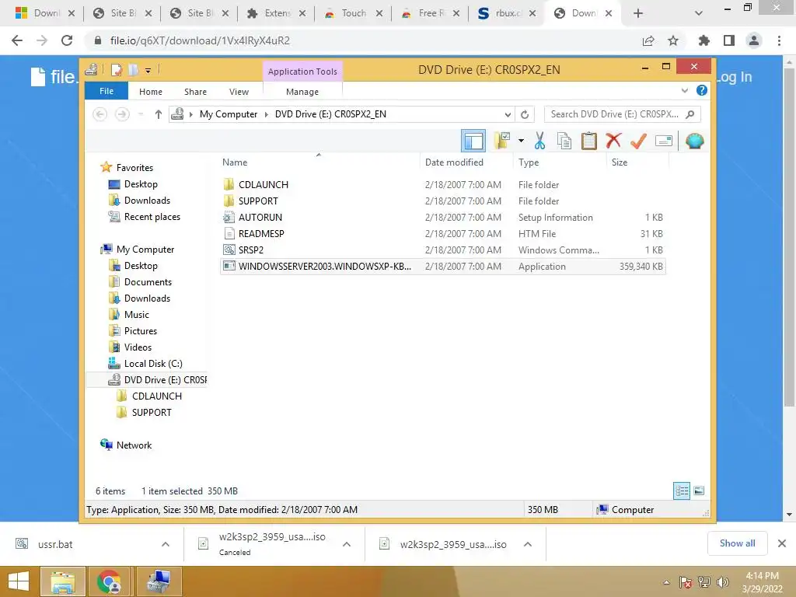The image size is (796, 597).
Task: Open Network in navigation pane
Action: [134, 445]
